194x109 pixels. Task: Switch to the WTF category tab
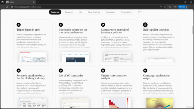[x=139, y=12]
